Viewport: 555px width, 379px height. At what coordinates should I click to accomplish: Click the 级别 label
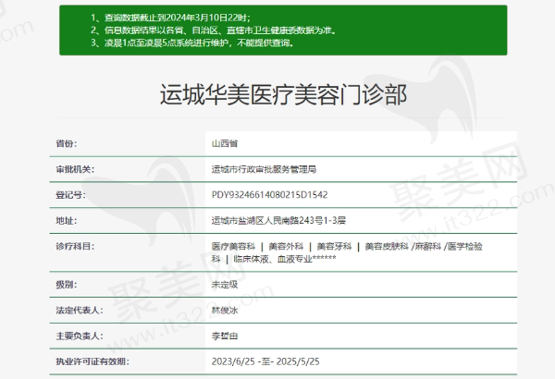(67, 285)
